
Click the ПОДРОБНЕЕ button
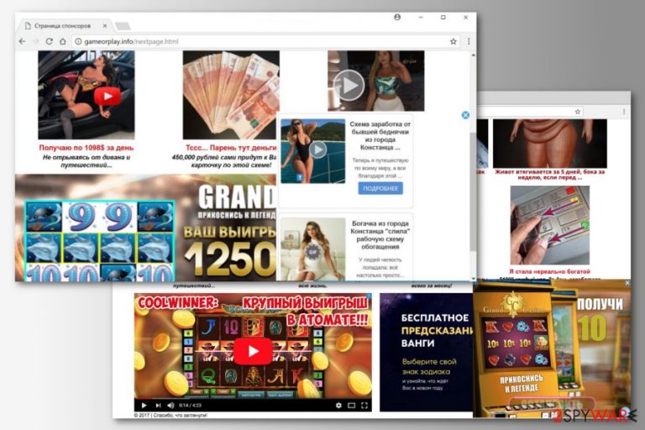[380, 188]
